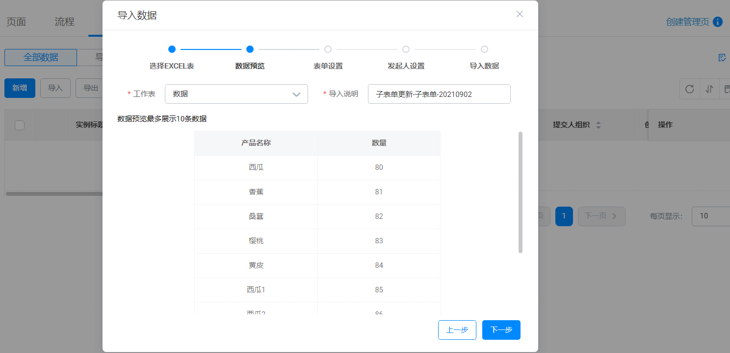Click the 上一步 button
Screen dimensions: 730x353
[x=457, y=330]
